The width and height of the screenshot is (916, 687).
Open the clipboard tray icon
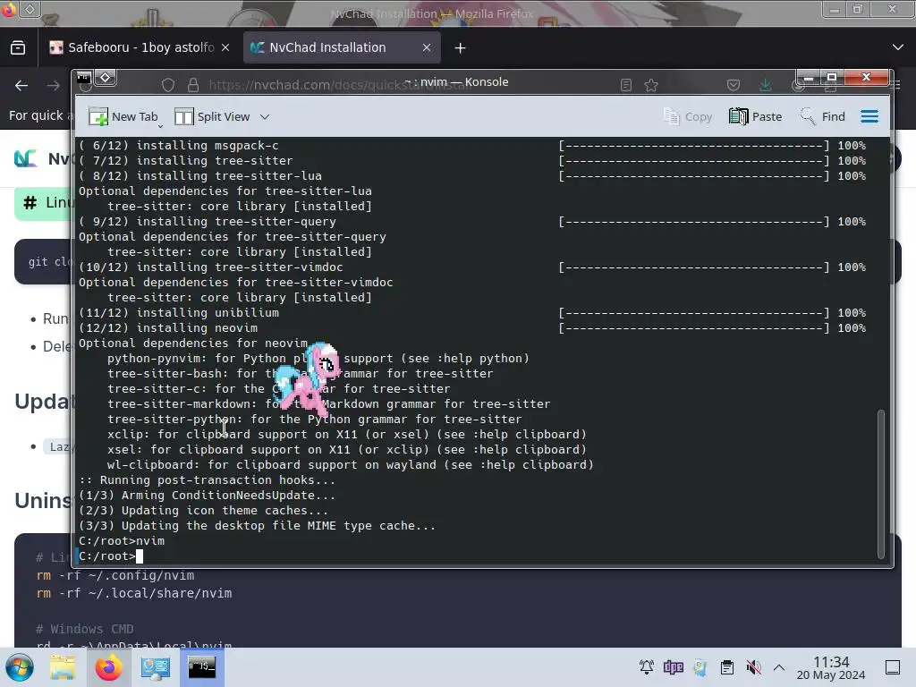tap(726, 667)
